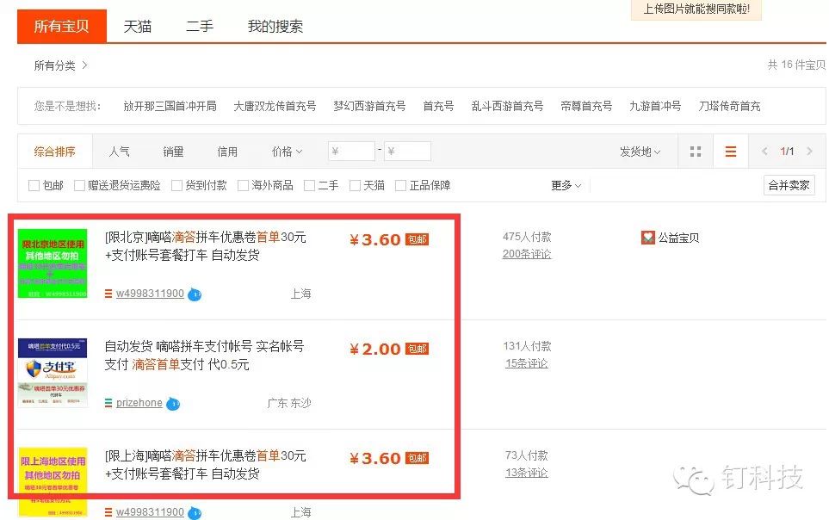
Task: Go to previous results page arrow
Action: point(764,152)
